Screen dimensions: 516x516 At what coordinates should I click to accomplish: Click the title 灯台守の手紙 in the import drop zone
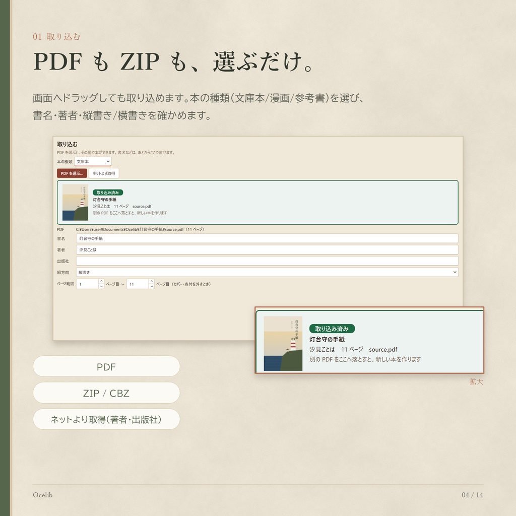tap(104, 200)
